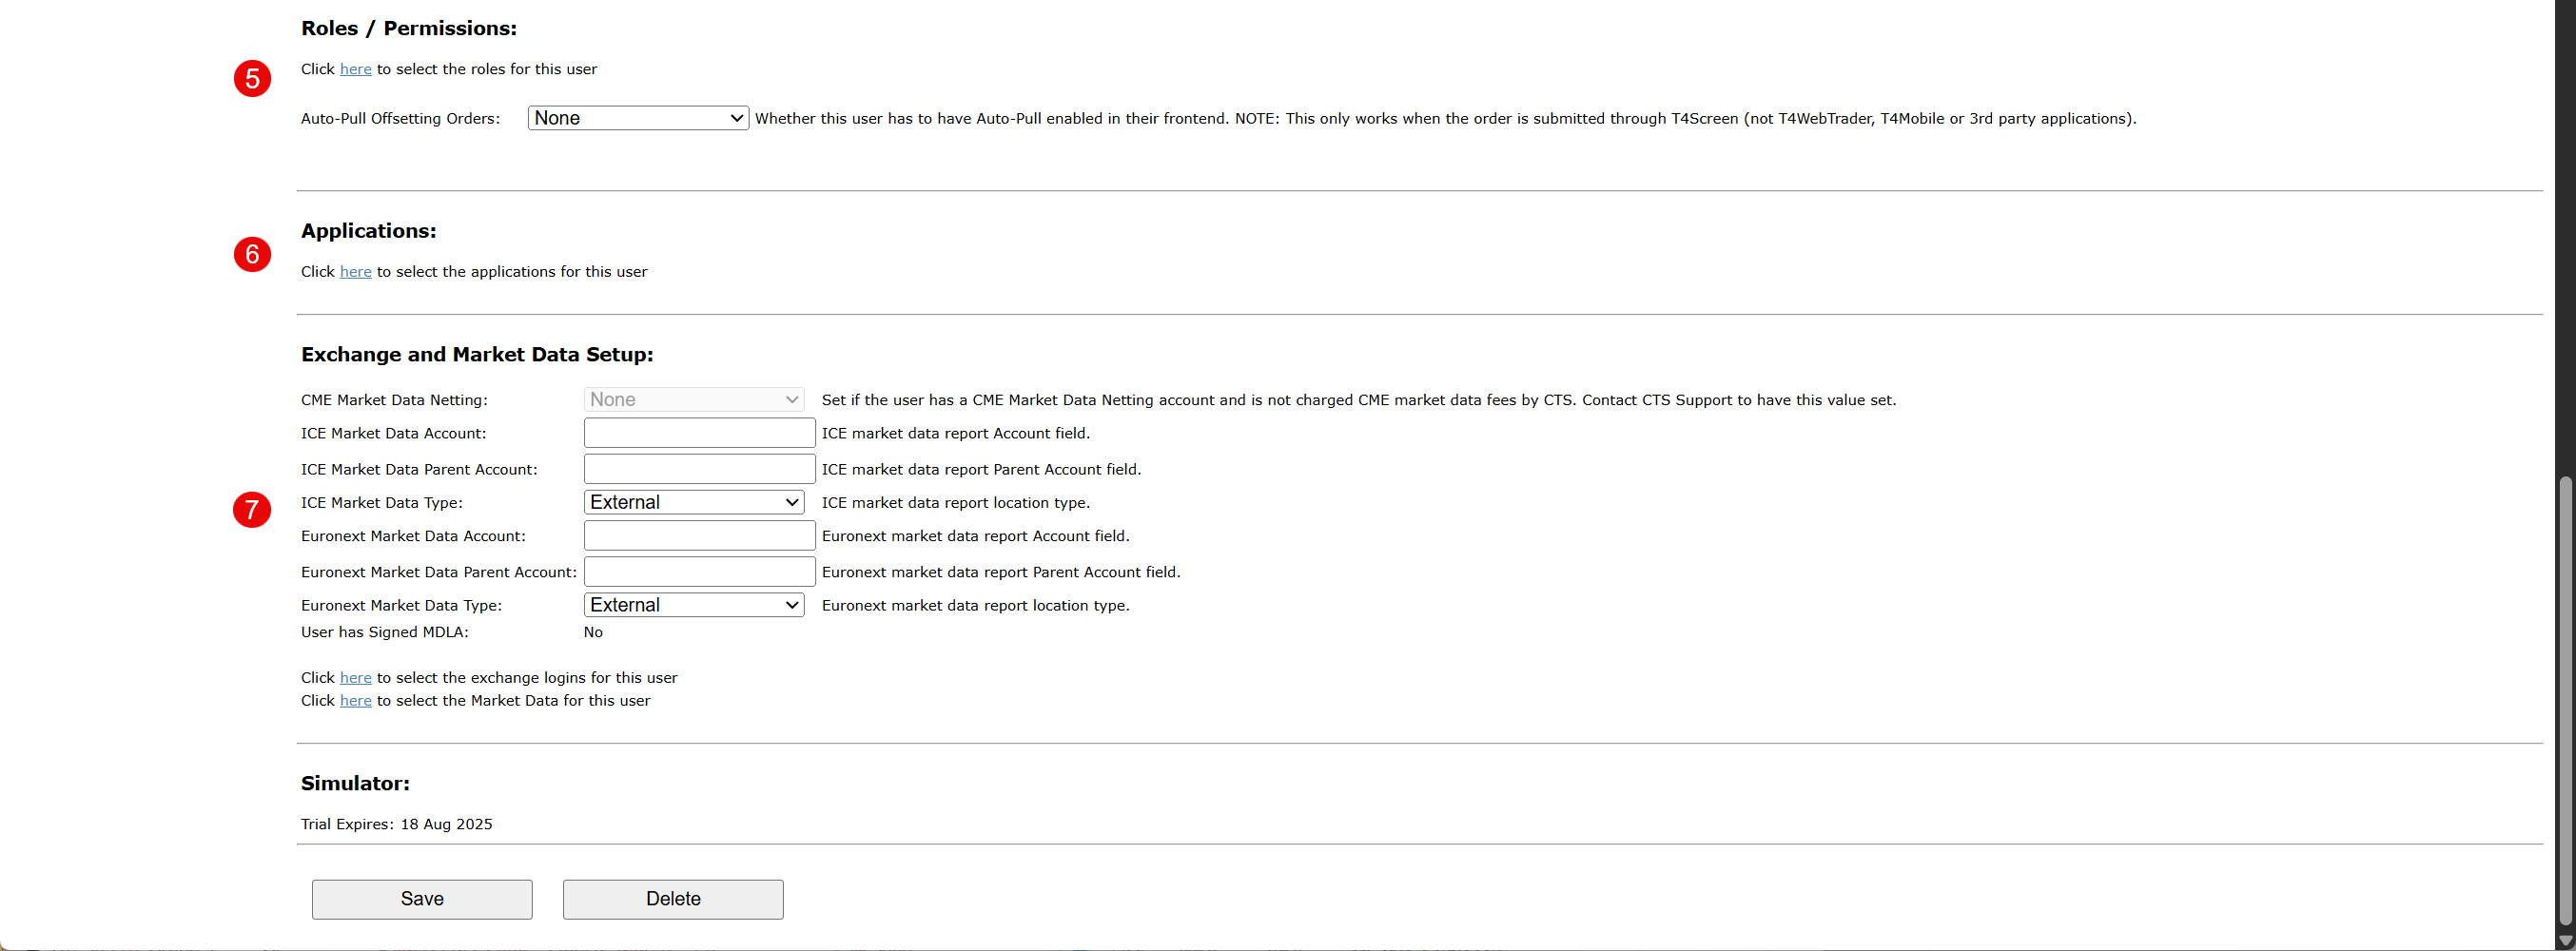Screen dimensions: 2576x951
Task: Click the Euronext Market Data Parent Account field
Action: (x=699, y=572)
